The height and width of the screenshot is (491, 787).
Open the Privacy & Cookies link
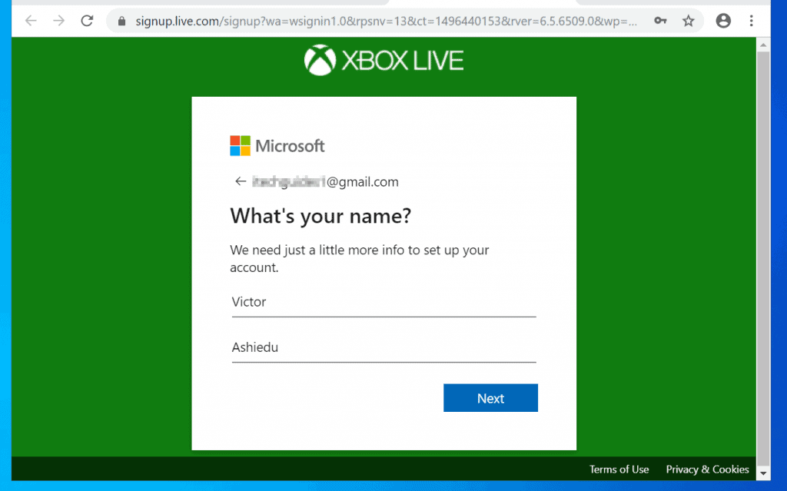[x=707, y=469]
